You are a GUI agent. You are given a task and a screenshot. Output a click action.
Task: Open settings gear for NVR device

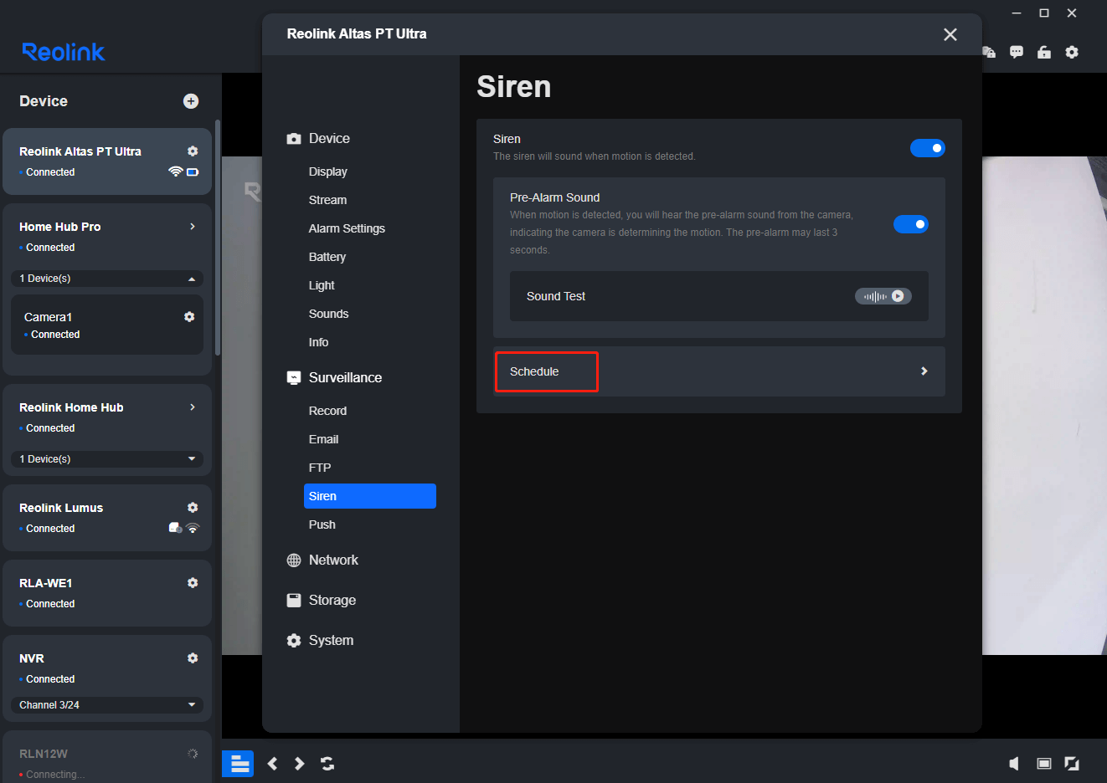coord(193,658)
